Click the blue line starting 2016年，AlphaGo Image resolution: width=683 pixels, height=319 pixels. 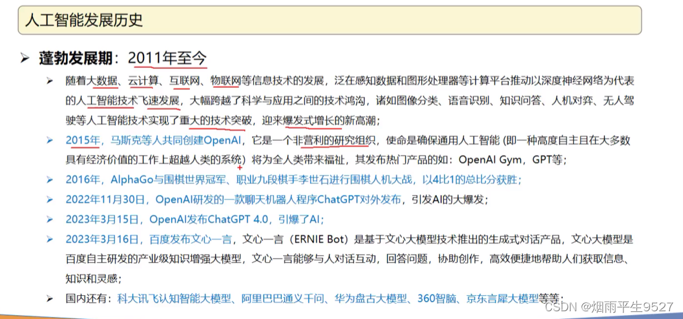293,180
